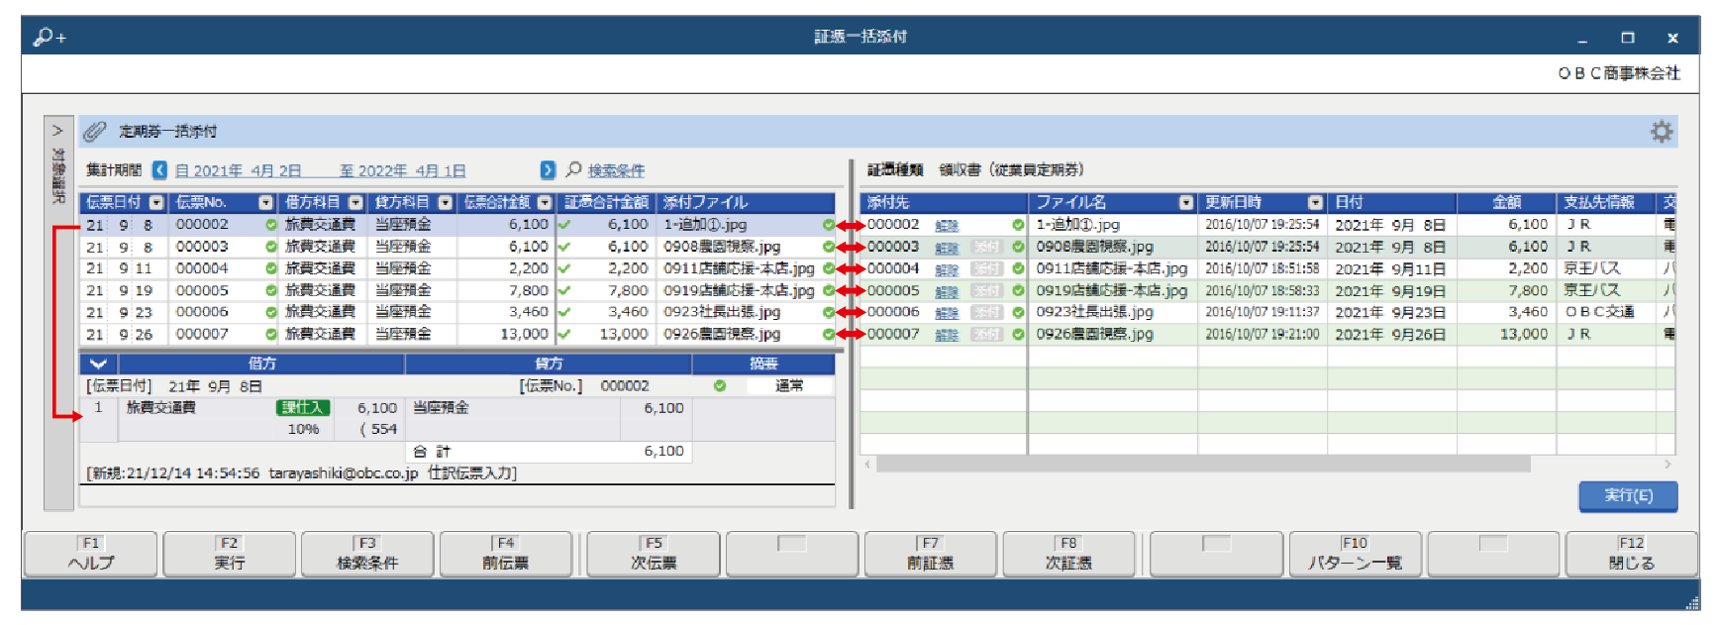This screenshot has height=625, width=1719.
Task: Open 借方科目 column filter dropdown
Action: [356, 202]
